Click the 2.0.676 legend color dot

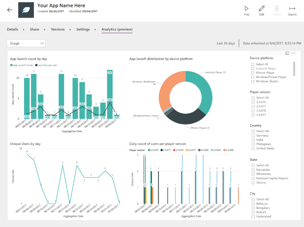(x=174, y=150)
